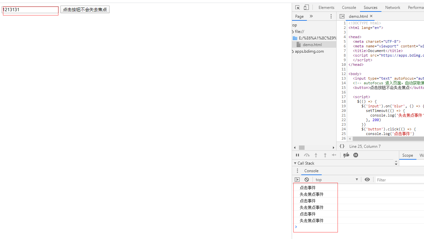424x239 pixels.
Task: Select the inspect element picker icon
Action: (x=297, y=7)
